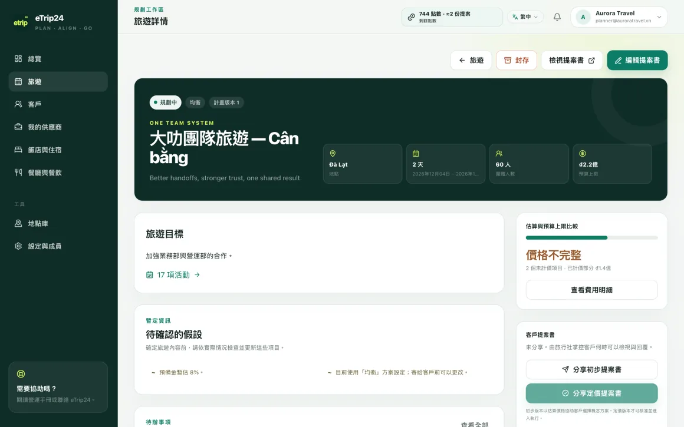Open the 需要協助嗎 help card
The height and width of the screenshot is (427, 684).
pos(58,387)
